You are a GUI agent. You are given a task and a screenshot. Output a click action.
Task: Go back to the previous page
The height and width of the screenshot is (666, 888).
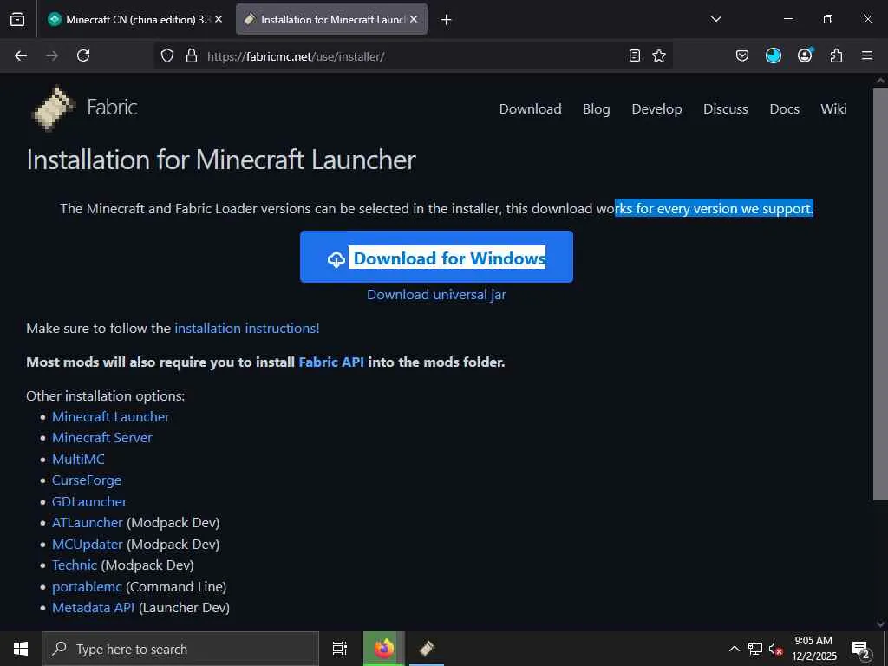21,55
